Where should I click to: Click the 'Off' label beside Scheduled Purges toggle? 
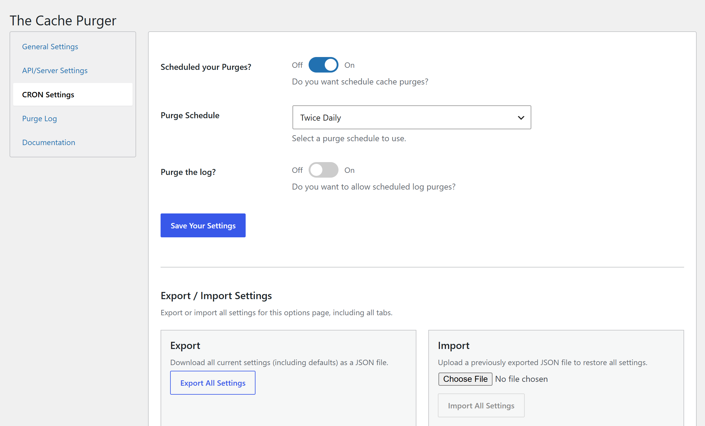click(297, 65)
